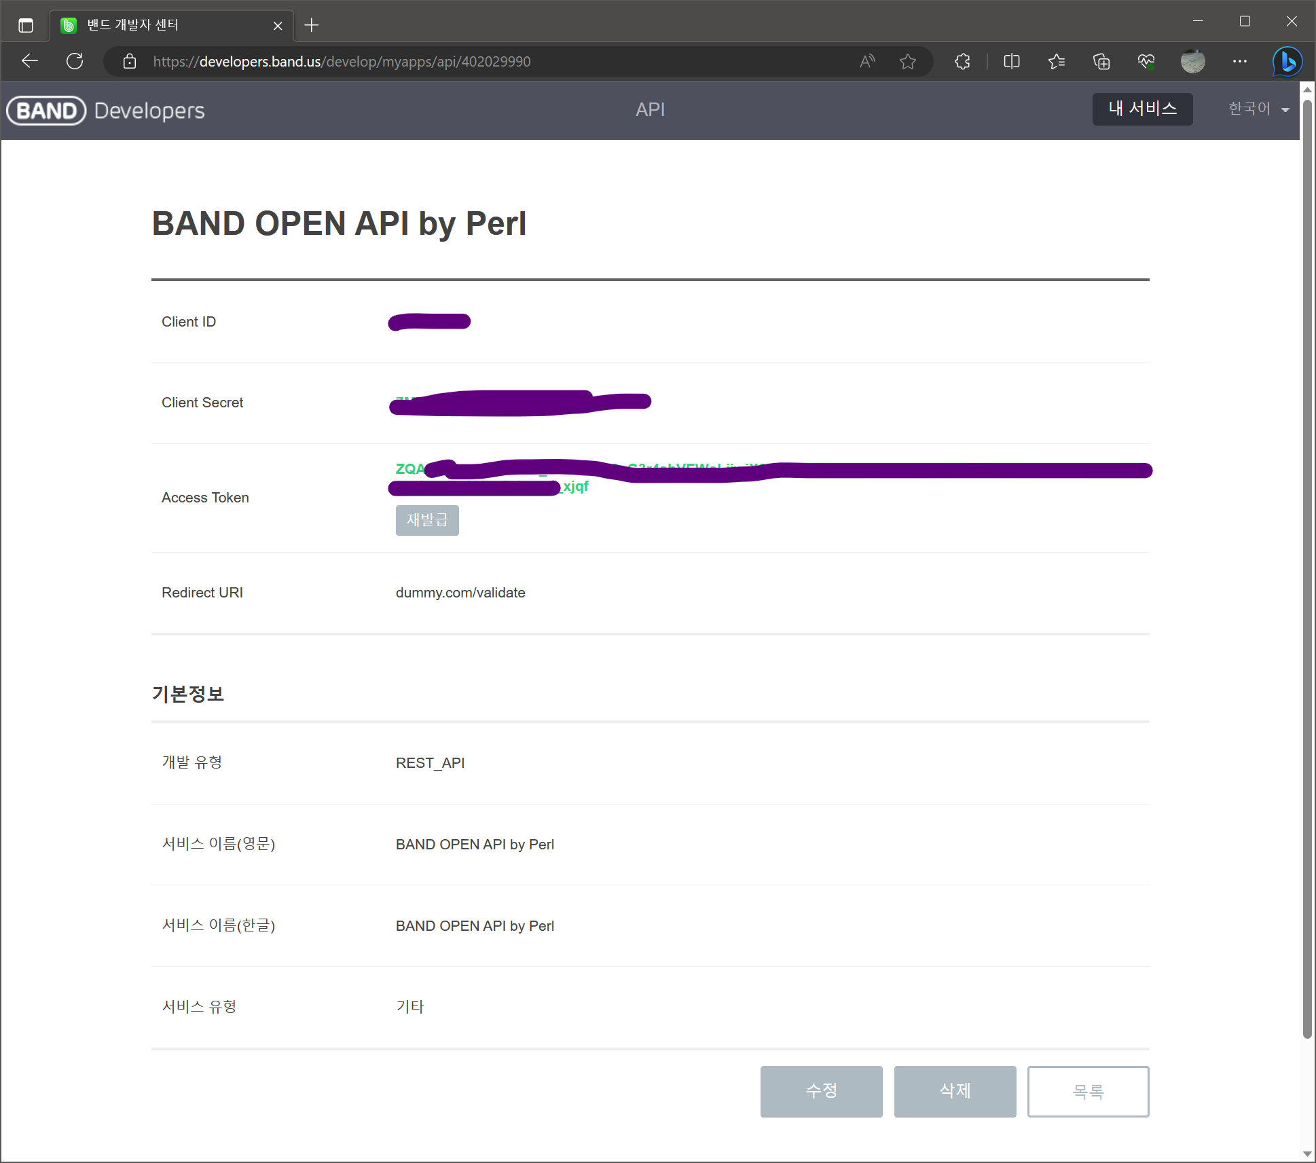The image size is (1316, 1163).
Task: Click the 삭제 delete button
Action: click(955, 1091)
